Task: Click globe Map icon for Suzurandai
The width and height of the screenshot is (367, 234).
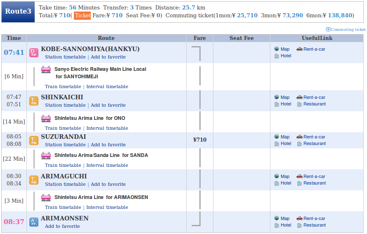Action: 277,137
